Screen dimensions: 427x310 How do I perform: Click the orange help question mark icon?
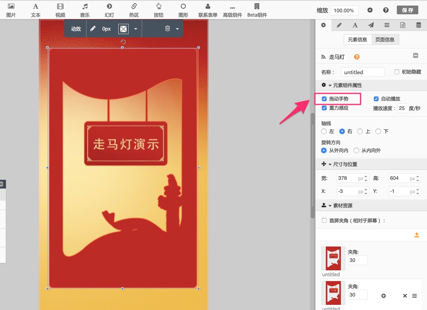click(x=357, y=57)
